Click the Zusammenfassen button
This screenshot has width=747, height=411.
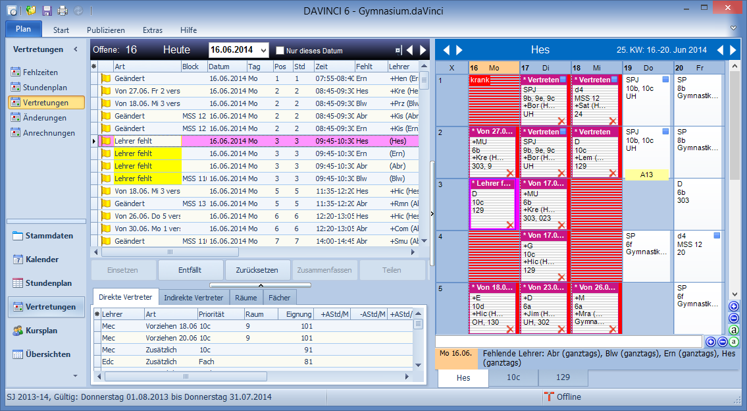point(324,270)
